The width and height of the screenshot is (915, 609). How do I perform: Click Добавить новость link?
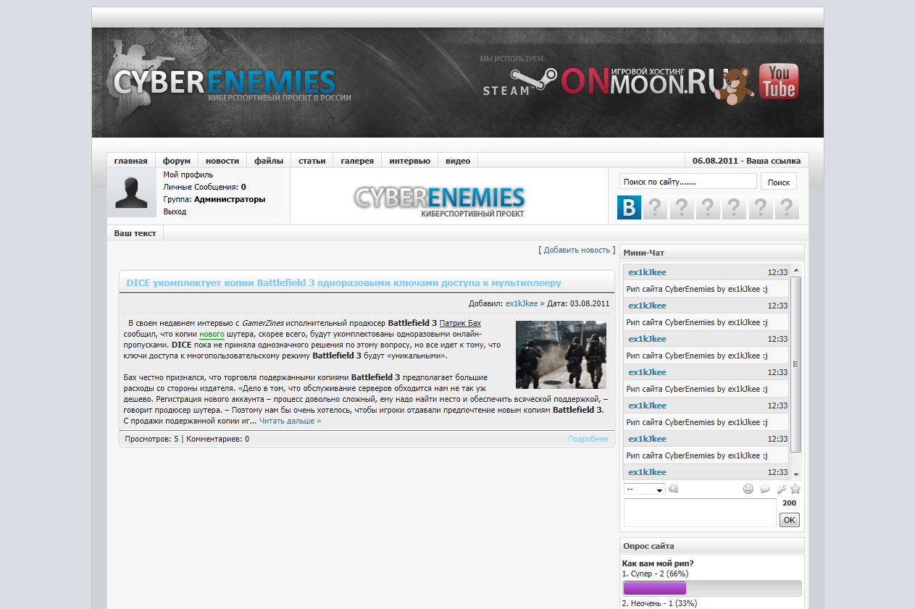click(577, 250)
